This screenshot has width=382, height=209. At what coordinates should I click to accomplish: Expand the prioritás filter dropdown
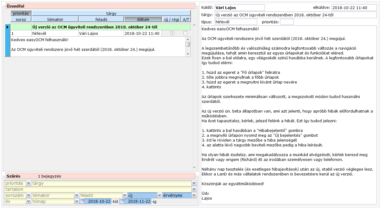pos(28,183)
